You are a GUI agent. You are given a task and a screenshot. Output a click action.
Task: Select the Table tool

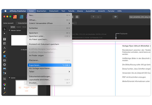(x=5, y=43)
